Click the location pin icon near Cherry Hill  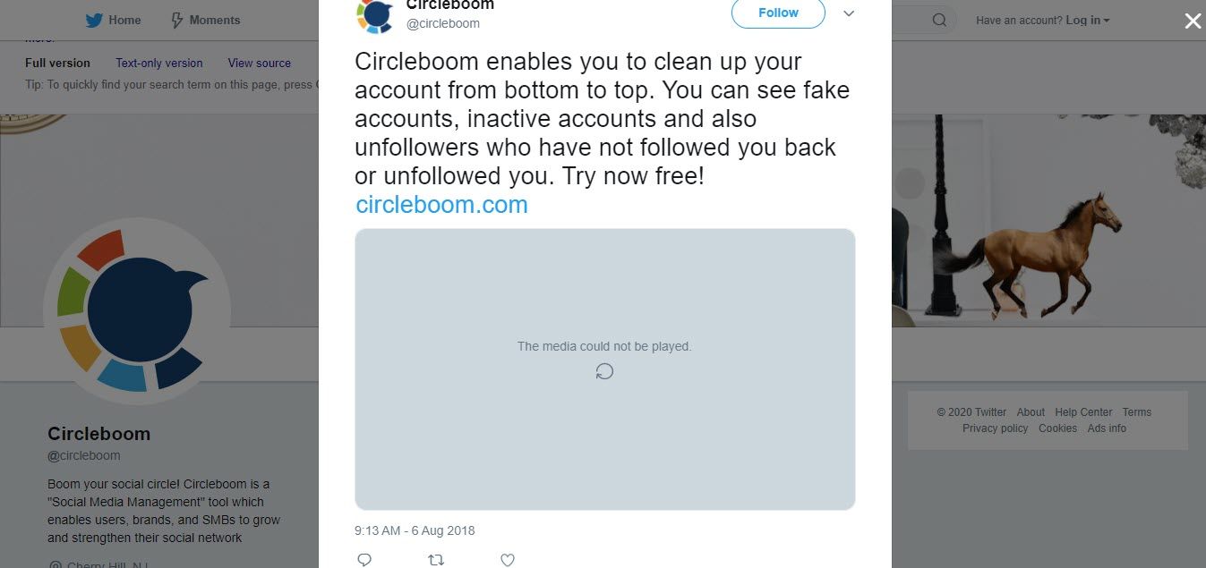[54, 564]
